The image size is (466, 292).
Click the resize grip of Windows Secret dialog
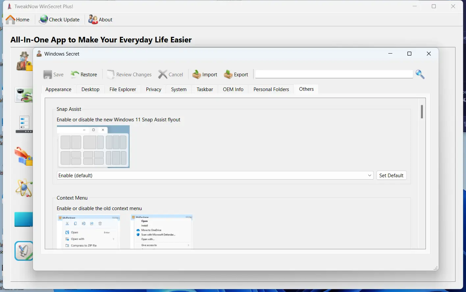tap(436, 268)
